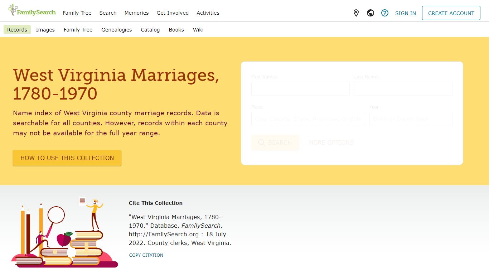Click the Sign In link
489x275 pixels.
click(406, 13)
